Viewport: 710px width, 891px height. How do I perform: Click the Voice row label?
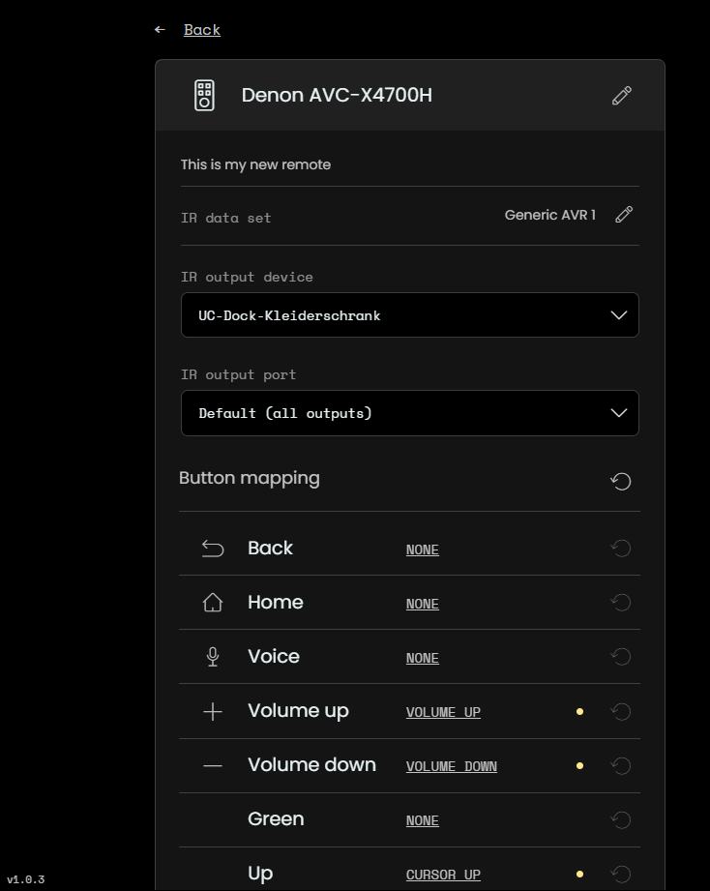[x=274, y=656]
